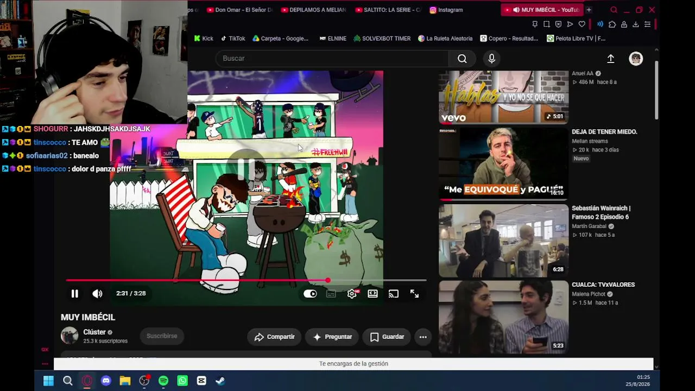Open WhatsApp from the taskbar
This screenshot has width=695, height=391.
tap(182, 381)
